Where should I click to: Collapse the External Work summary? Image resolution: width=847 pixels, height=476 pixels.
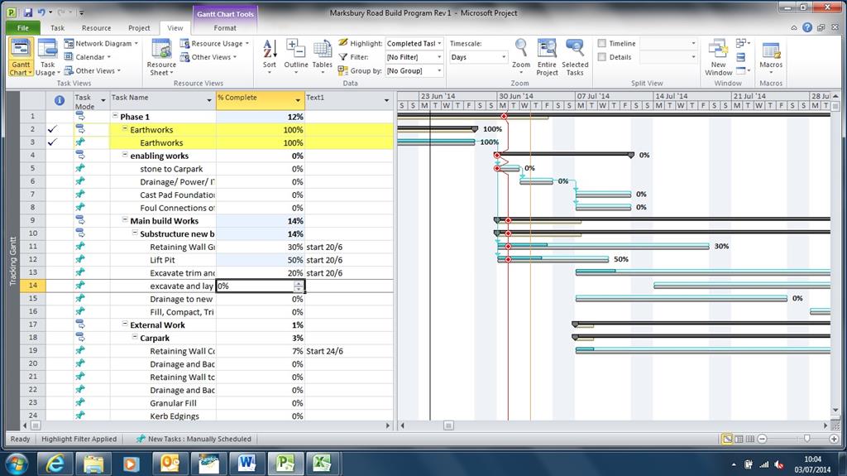pos(125,324)
